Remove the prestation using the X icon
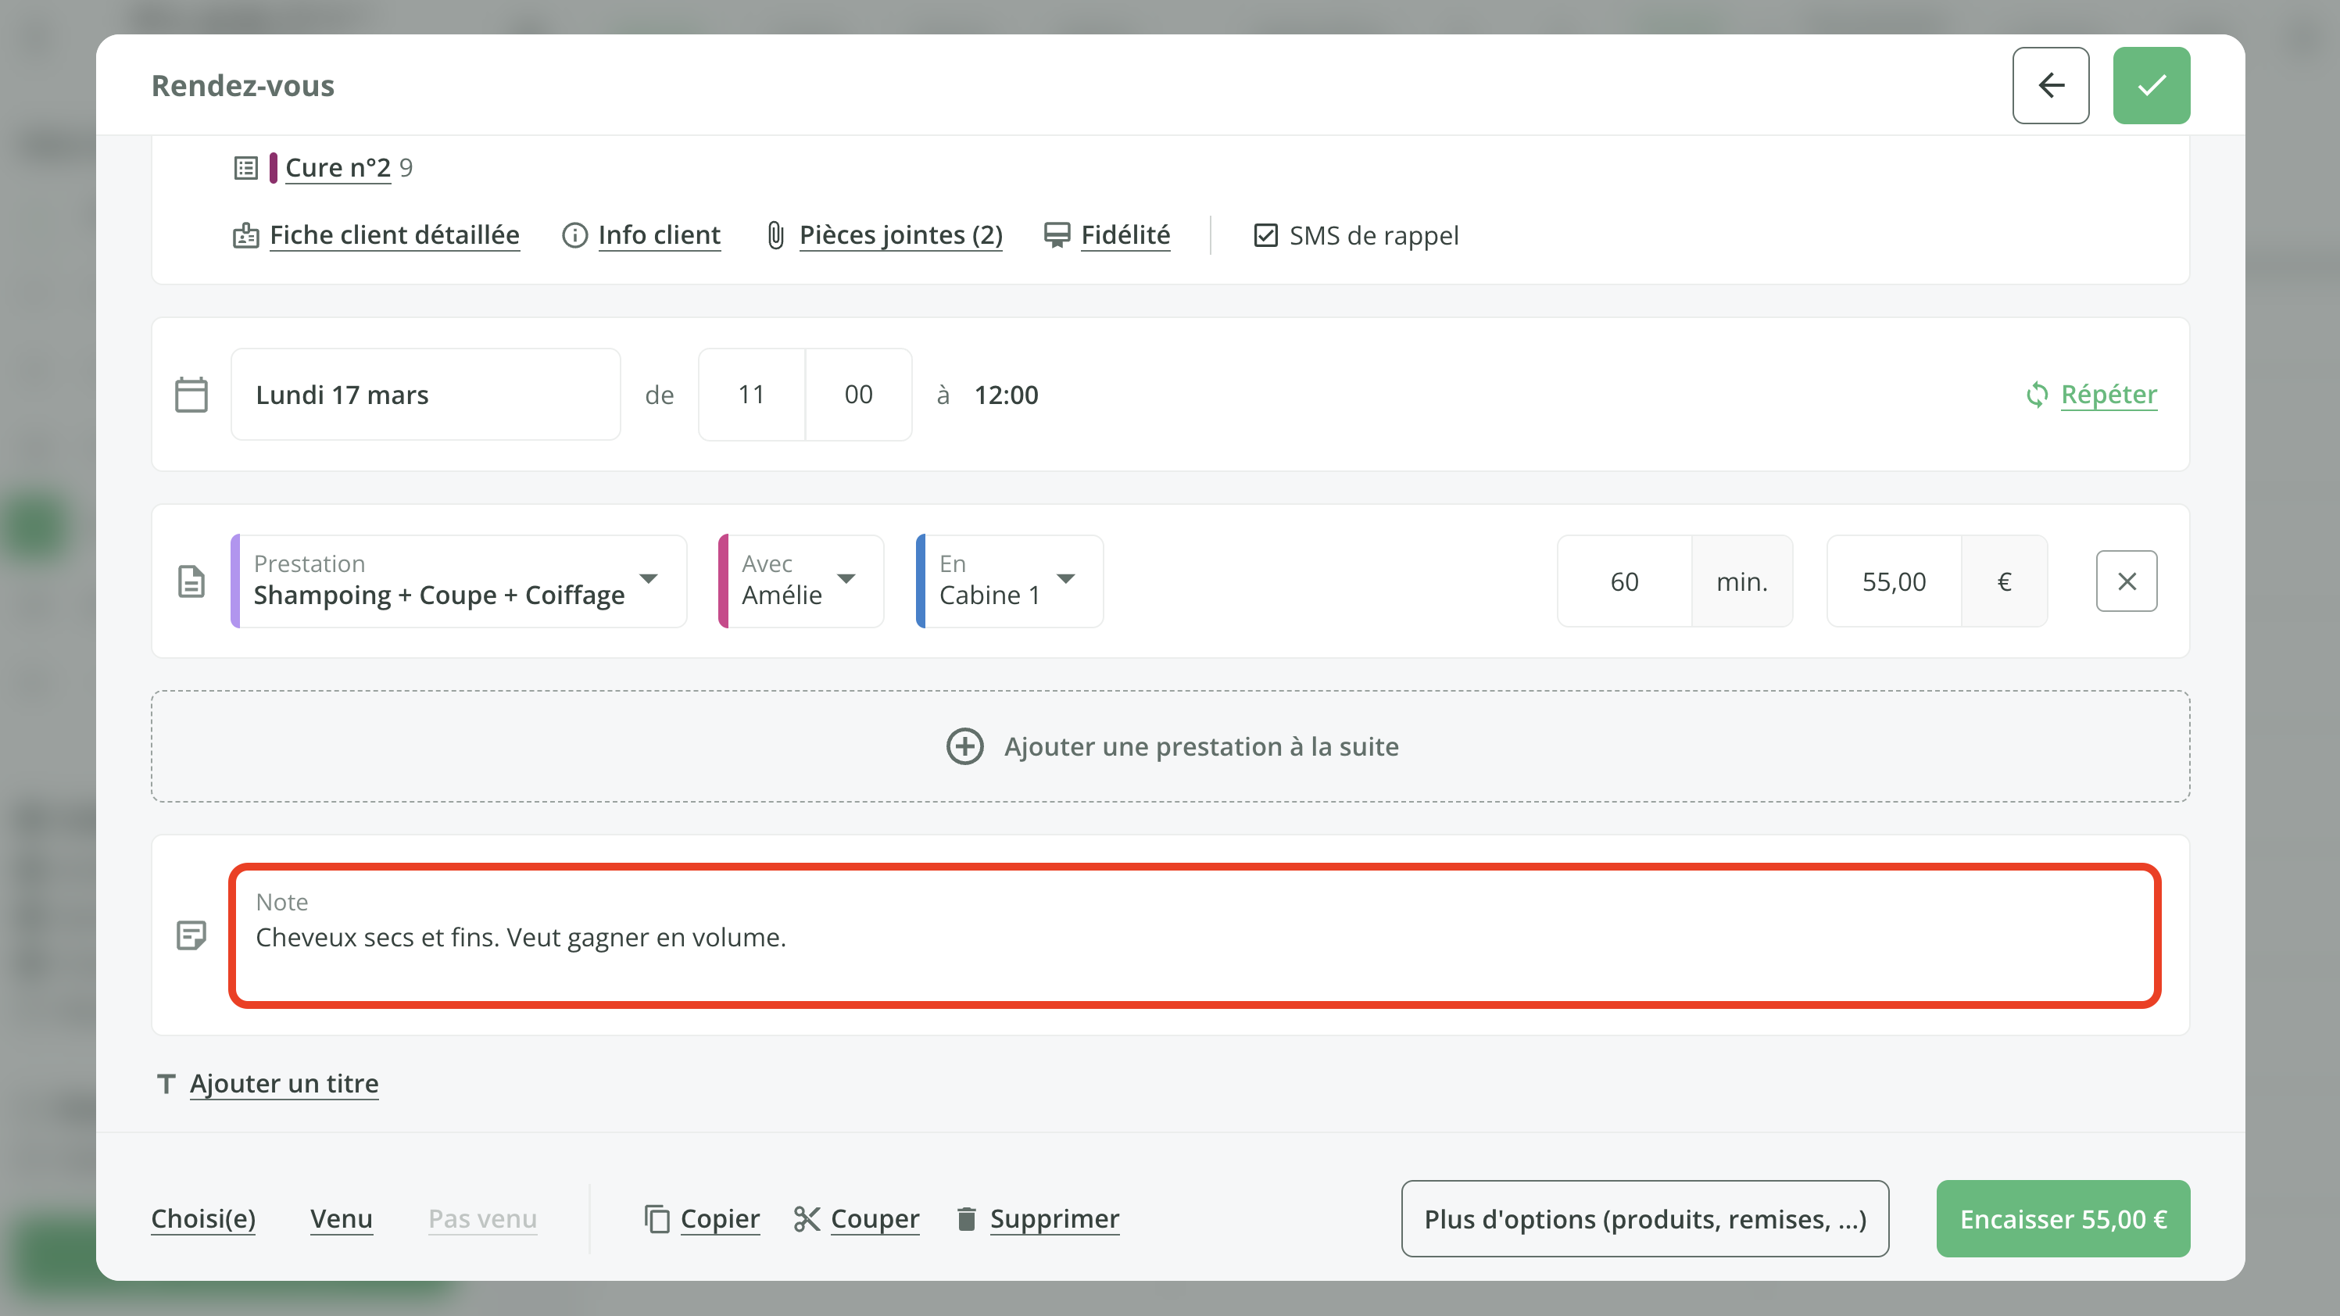The width and height of the screenshot is (2340, 1316). point(2126,581)
